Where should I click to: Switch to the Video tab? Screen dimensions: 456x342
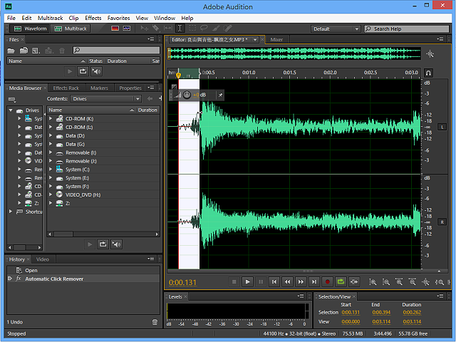point(43,259)
